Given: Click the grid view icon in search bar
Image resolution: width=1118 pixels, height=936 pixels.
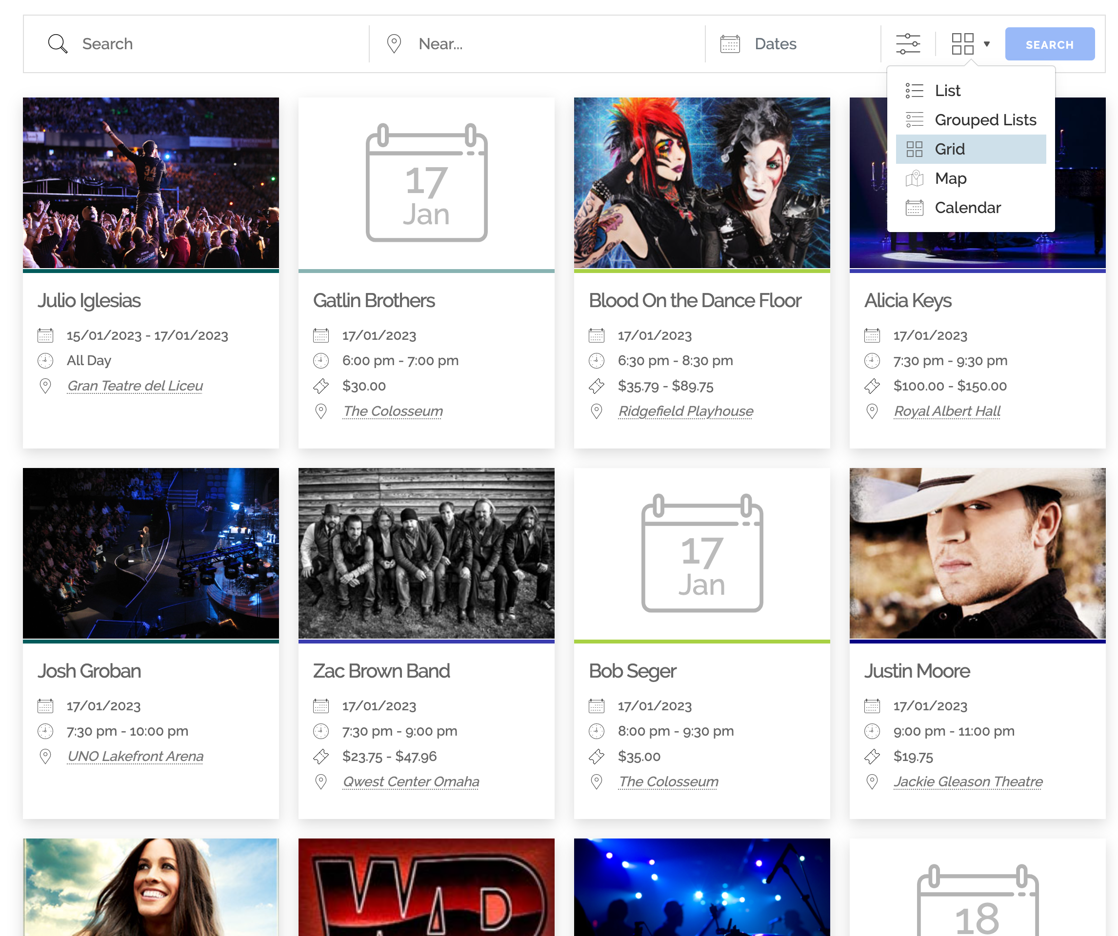Looking at the screenshot, I should pos(962,44).
